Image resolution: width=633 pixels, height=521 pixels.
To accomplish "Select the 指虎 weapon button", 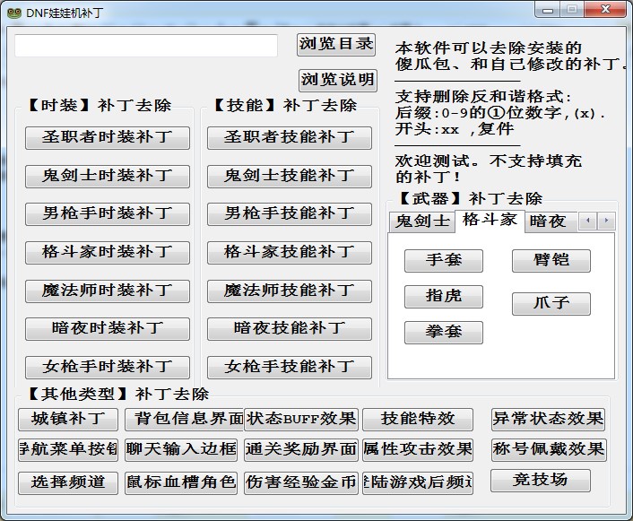I will (444, 297).
